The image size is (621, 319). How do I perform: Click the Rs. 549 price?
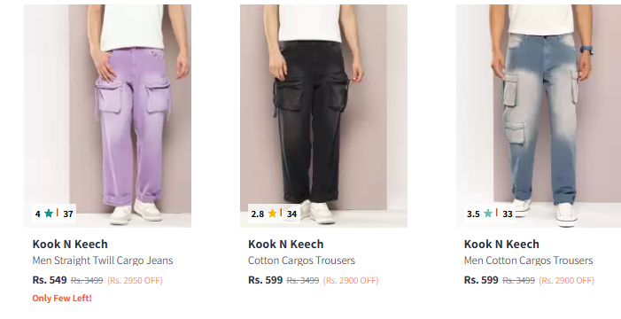[50, 280]
